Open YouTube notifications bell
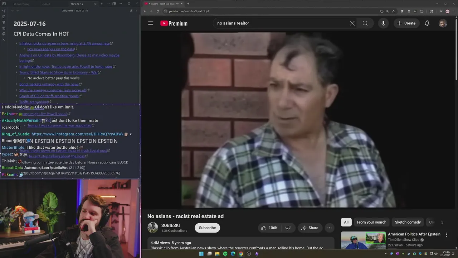The height and width of the screenshot is (258, 458). [427, 23]
